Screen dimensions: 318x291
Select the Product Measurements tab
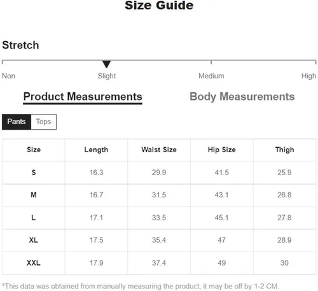point(83,97)
